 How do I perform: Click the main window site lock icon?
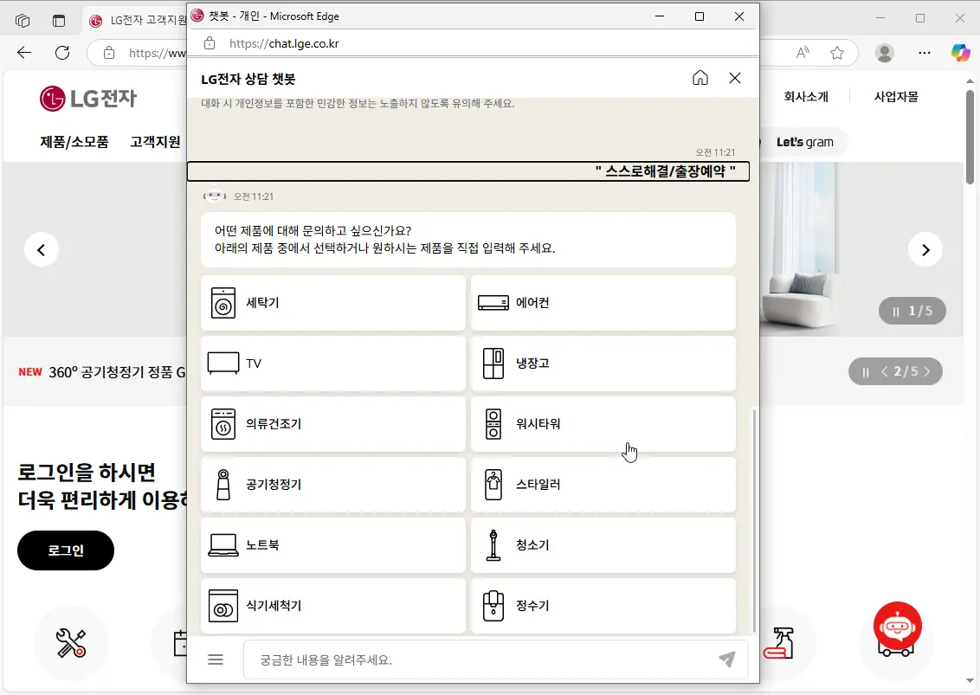point(109,53)
